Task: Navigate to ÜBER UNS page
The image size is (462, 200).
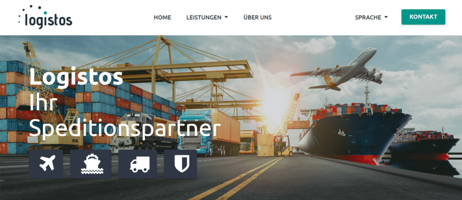Action: [258, 18]
